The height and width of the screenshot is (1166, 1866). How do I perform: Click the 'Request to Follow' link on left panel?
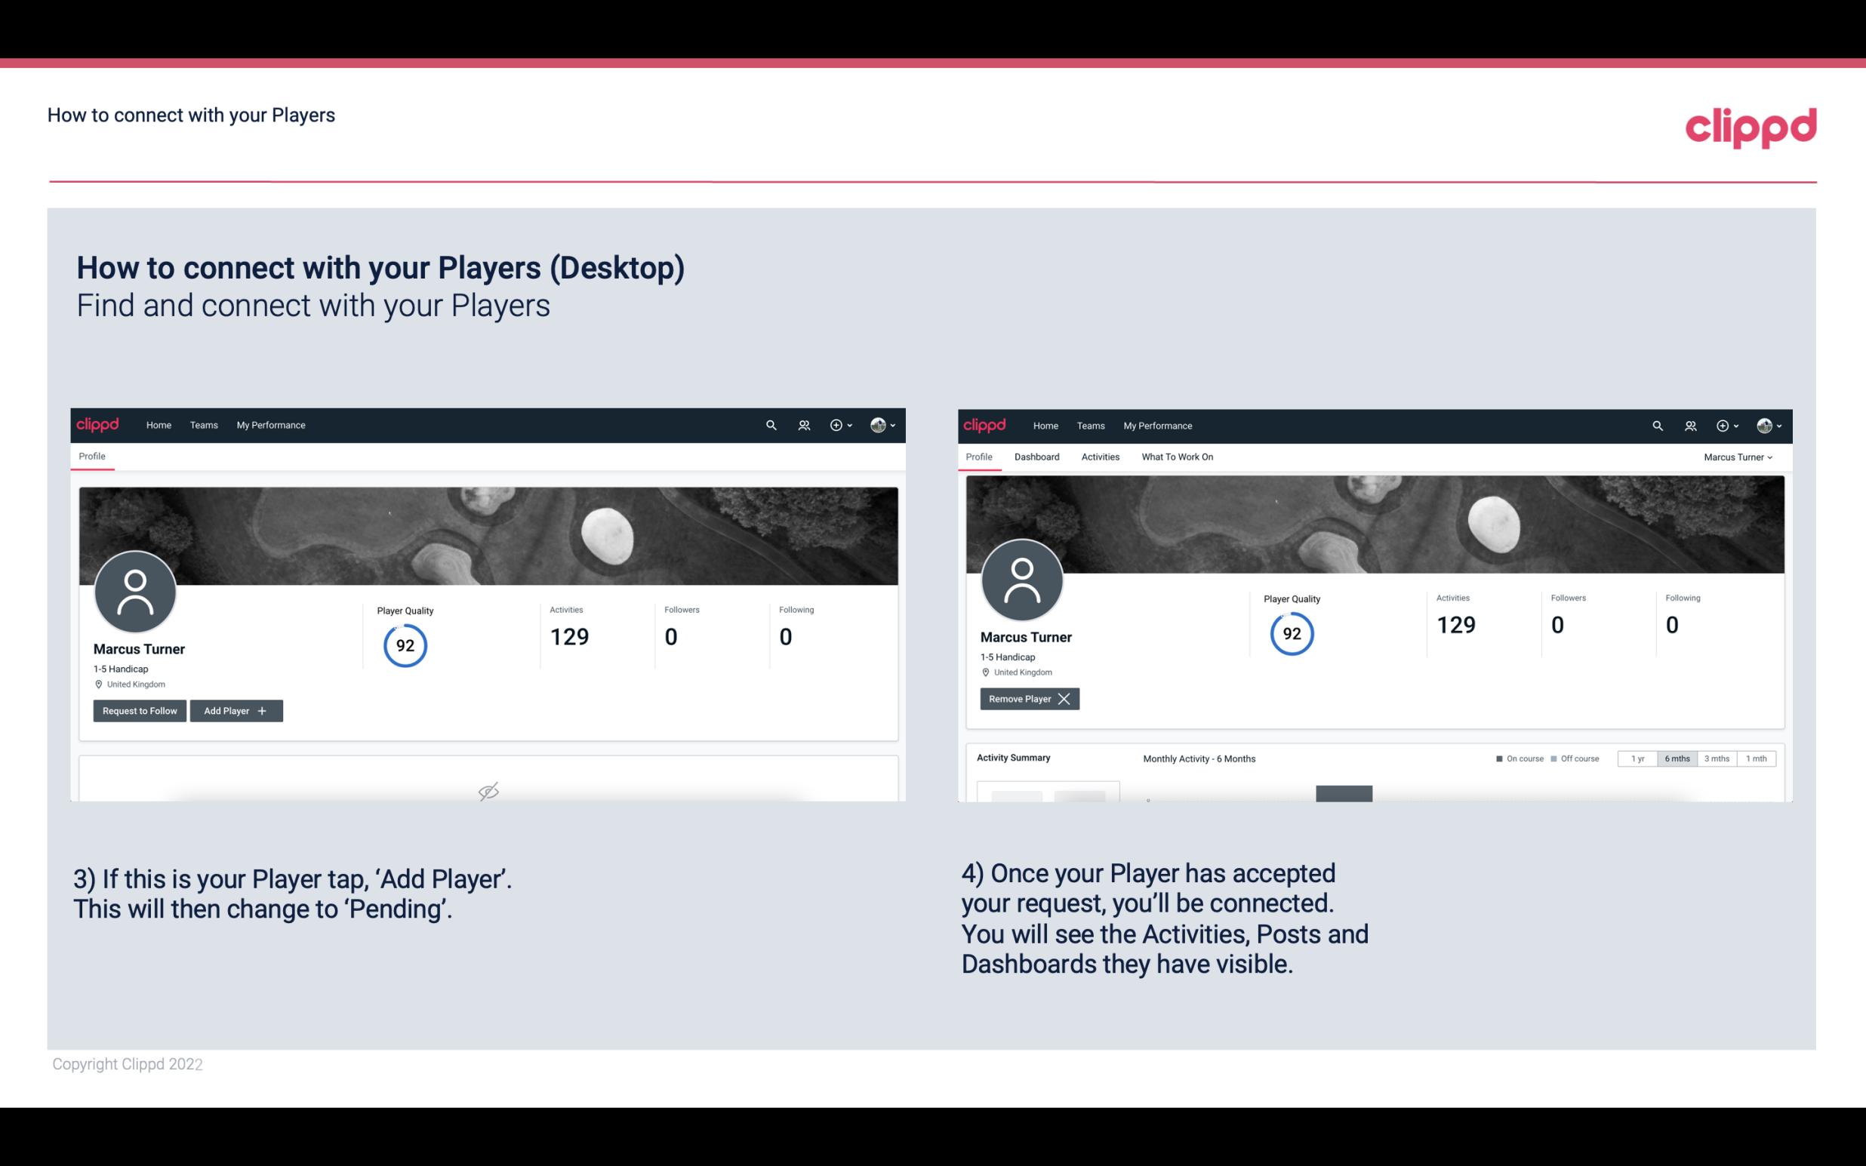point(138,711)
